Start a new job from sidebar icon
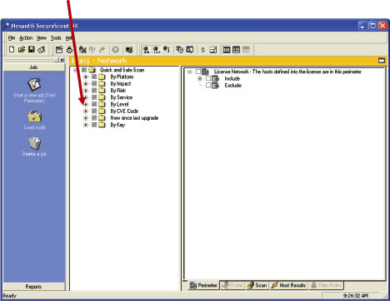 click(34, 85)
